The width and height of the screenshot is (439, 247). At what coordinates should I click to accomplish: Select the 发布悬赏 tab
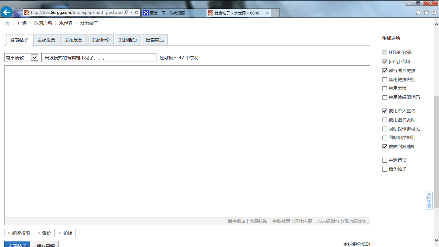pyautogui.click(x=73, y=40)
